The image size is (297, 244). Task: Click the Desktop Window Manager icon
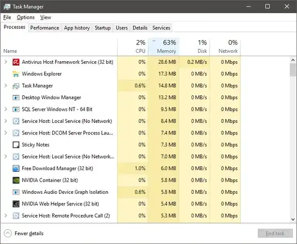pyautogui.click(x=16, y=97)
